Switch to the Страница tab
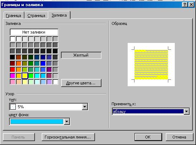 pyautogui.click(x=36, y=16)
